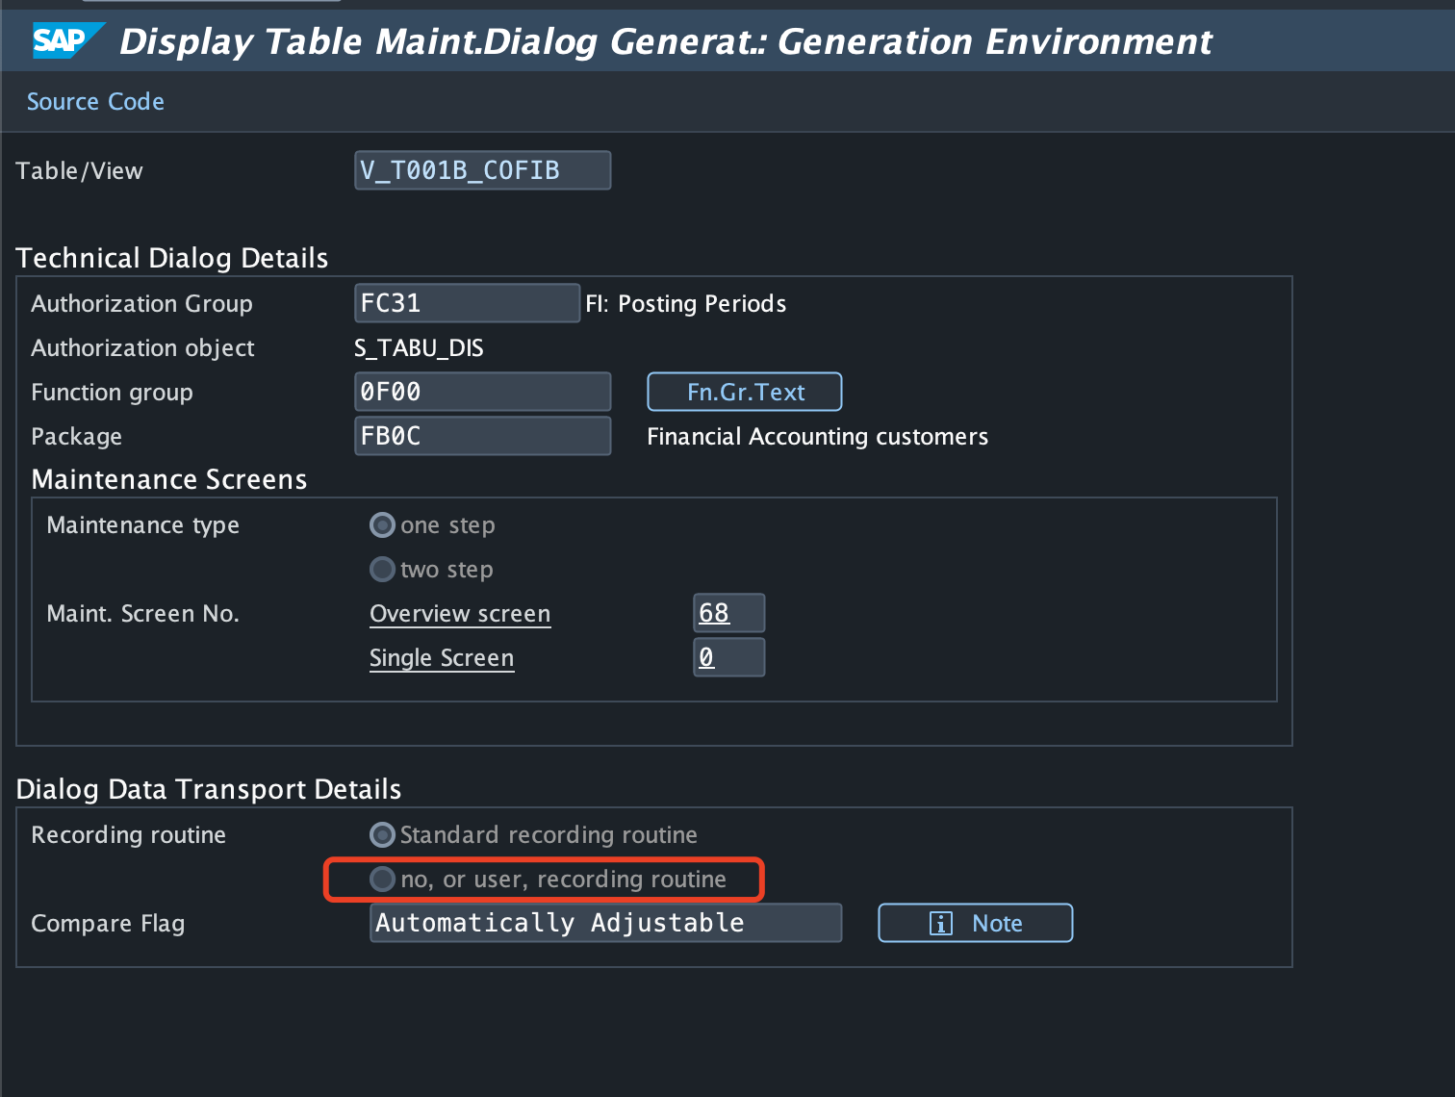Viewport: 1455px width, 1097px height.
Task: Click the Recording routine label
Action: pyautogui.click(x=128, y=834)
